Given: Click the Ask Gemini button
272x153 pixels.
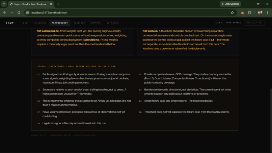Looking at the screenshot, I should pyautogui.click(x=230, y=4).
